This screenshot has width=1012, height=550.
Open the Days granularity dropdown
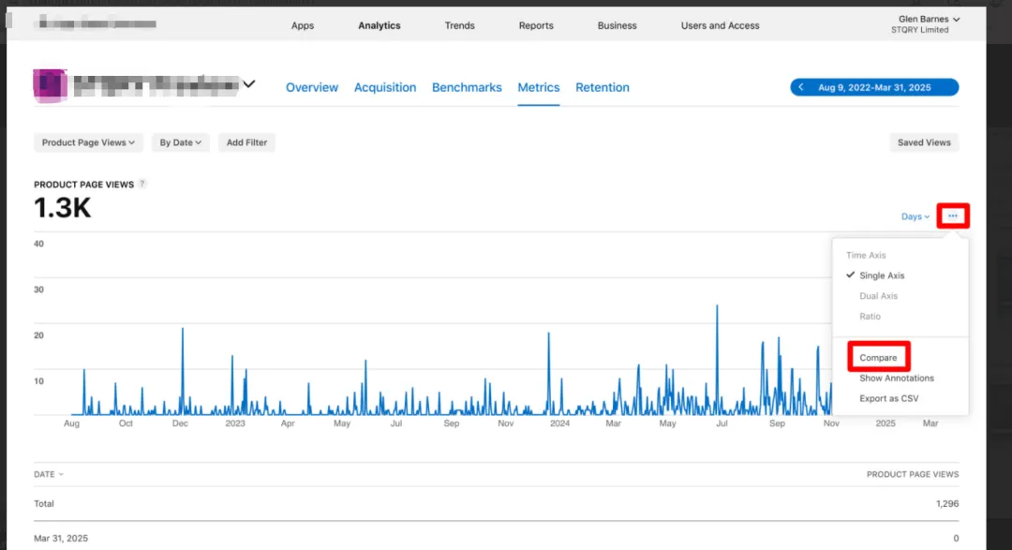click(x=915, y=216)
